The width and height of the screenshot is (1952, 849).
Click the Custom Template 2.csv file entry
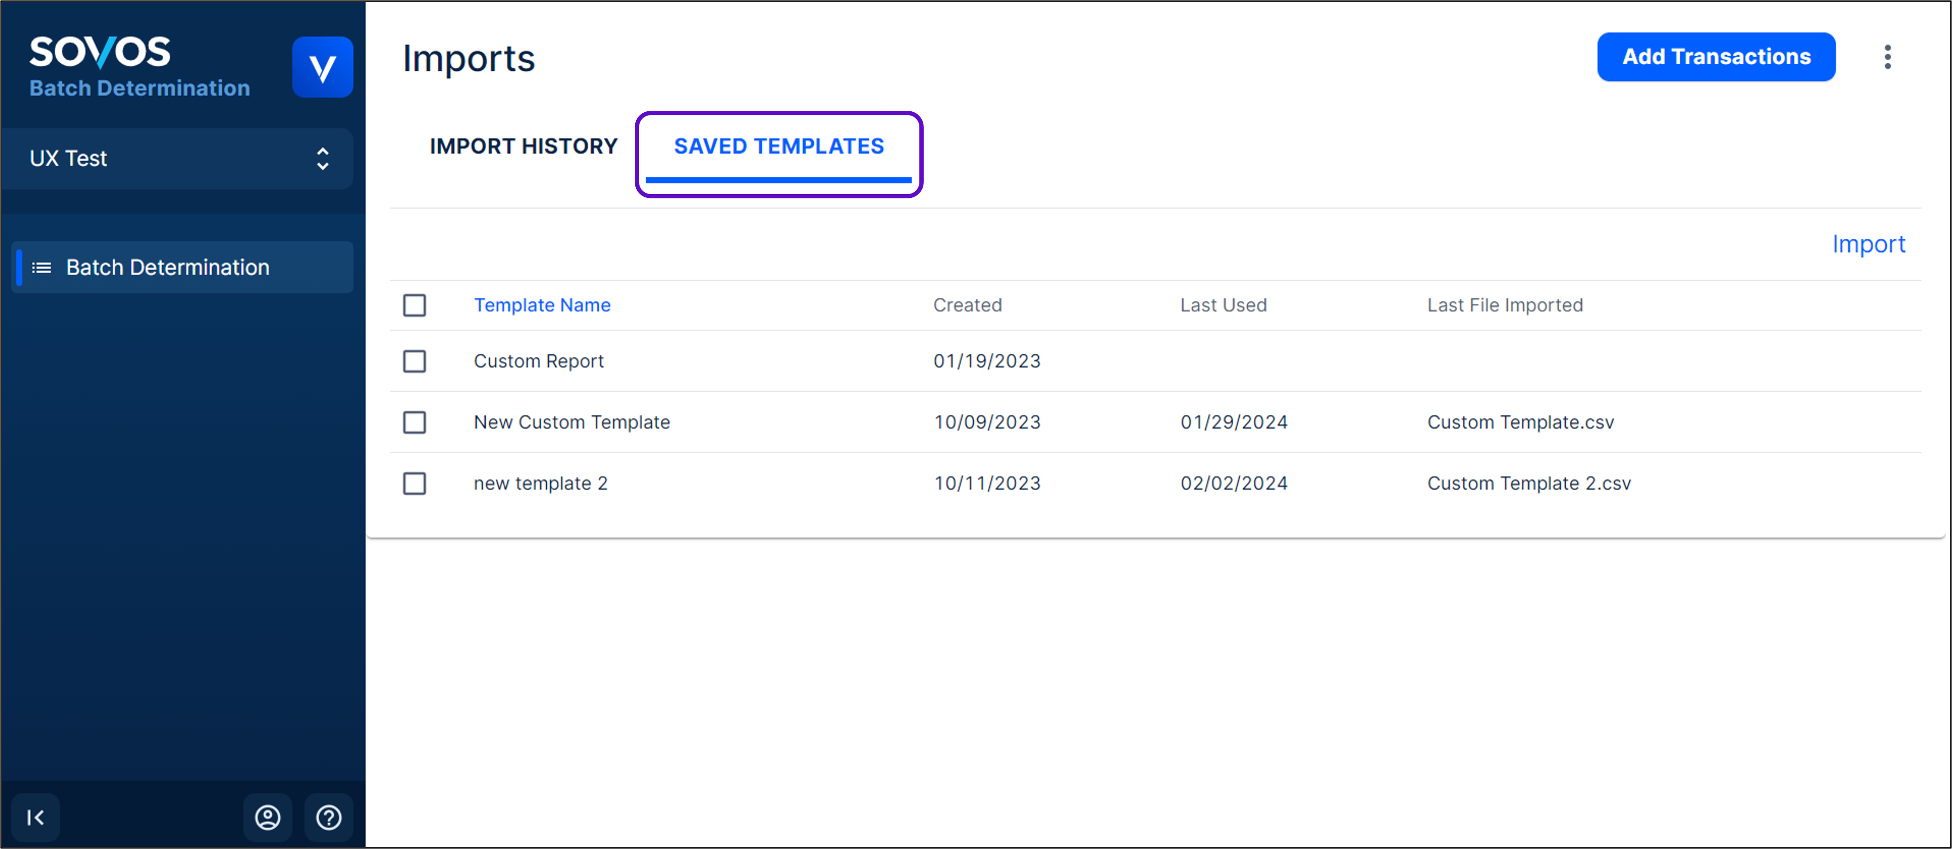pyautogui.click(x=1528, y=483)
